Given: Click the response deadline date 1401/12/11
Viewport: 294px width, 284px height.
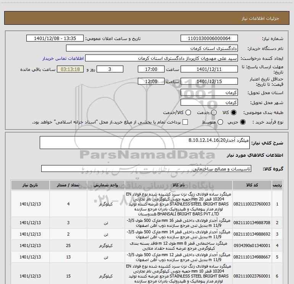Looking at the screenshot, I should click(x=209, y=69).
